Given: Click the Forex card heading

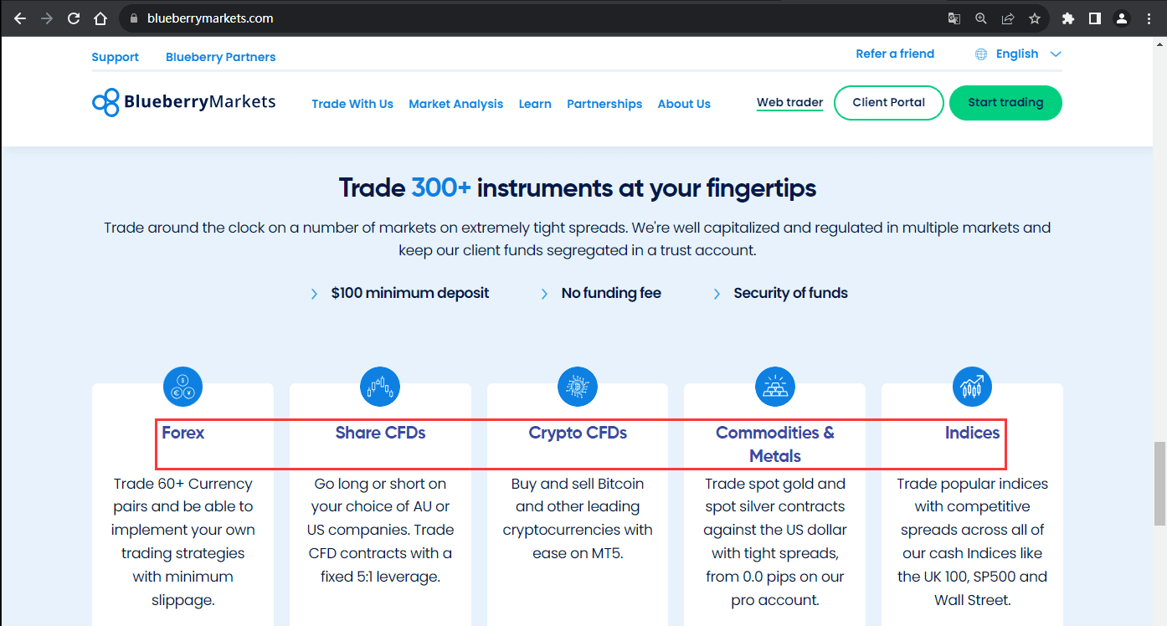Looking at the screenshot, I should pyautogui.click(x=183, y=433).
